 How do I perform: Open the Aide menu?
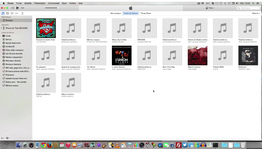(x=81, y=3)
